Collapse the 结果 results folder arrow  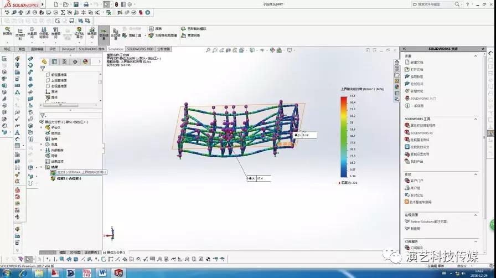click(x=42, y=167)
